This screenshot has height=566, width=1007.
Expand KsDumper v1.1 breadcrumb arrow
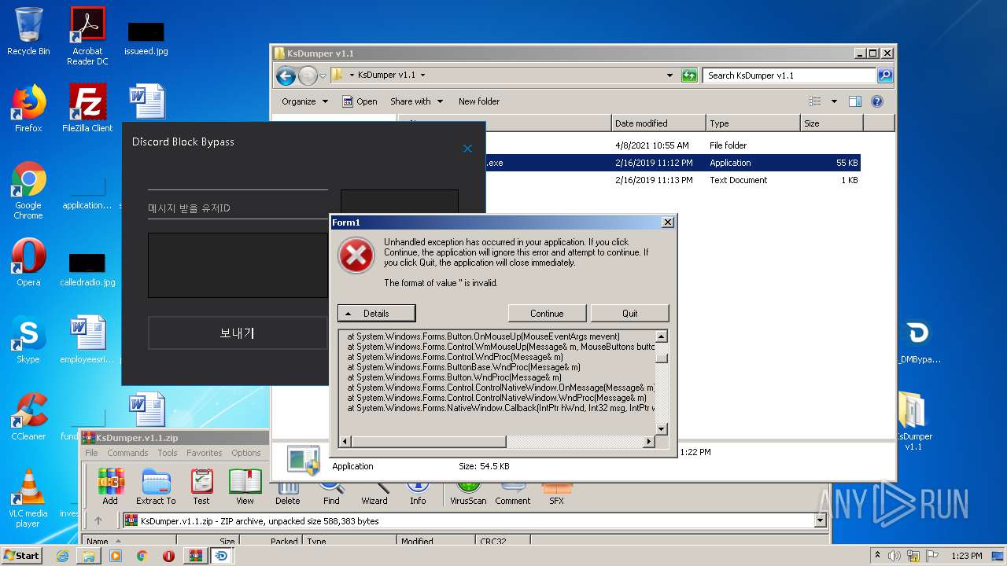(x=422, y=75)
